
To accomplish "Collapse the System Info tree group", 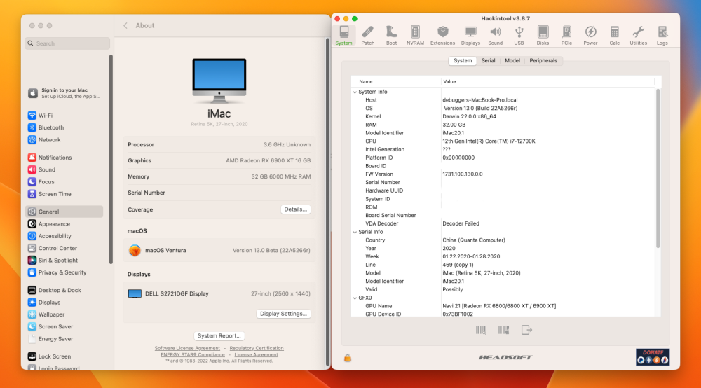I will click(355, 92).
